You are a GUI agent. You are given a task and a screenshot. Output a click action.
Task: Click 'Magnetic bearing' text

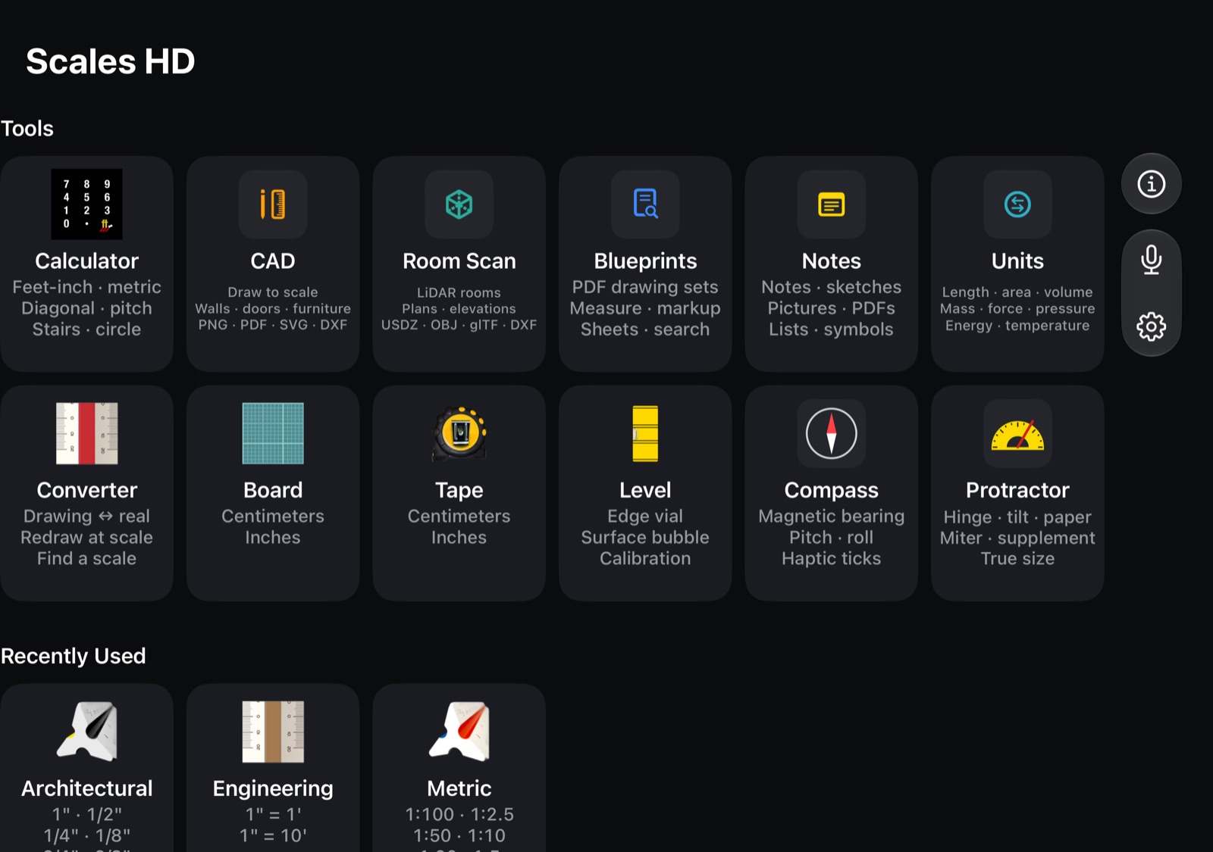pyautogui.click(x=832, y=517)
